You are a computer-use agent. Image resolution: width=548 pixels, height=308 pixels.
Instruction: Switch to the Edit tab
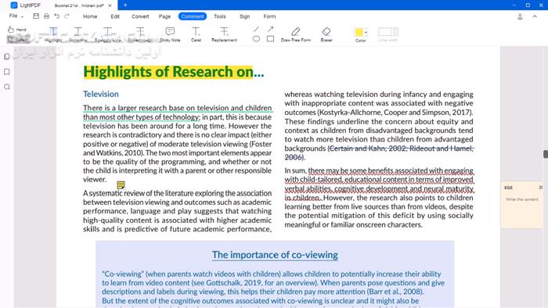(x=115, y=16)
